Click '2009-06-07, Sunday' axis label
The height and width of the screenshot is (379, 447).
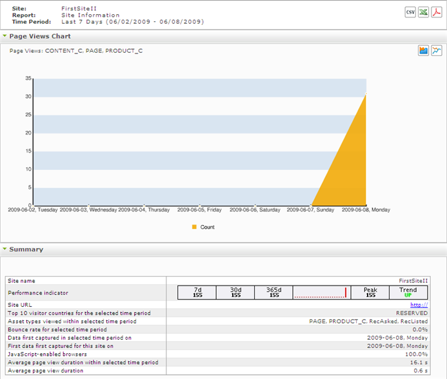point(310,209)
